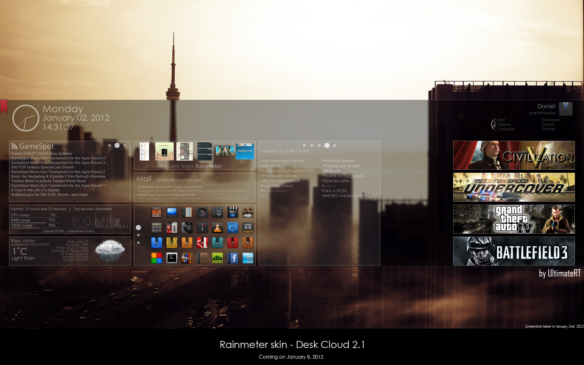
Task: Click the Desktop shortcut link
Action: (x=504, y=124)
